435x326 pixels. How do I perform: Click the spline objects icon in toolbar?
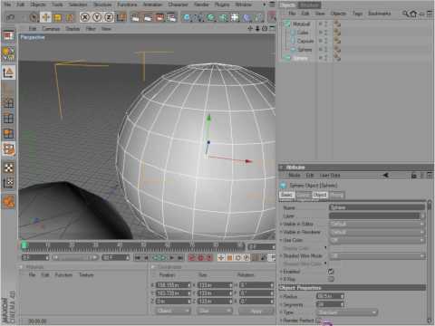pos(199,17)
